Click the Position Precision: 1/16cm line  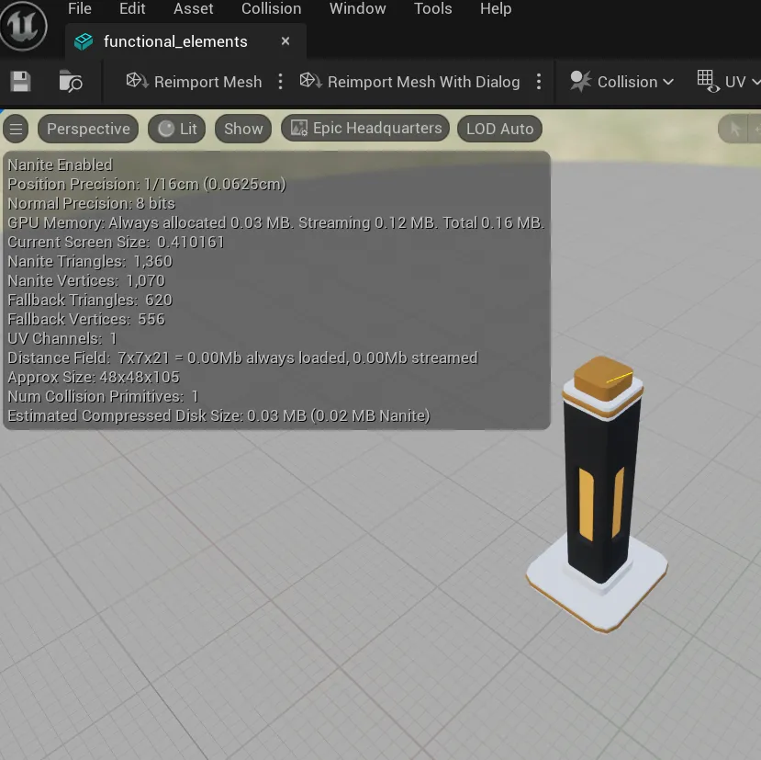(147, 184)
